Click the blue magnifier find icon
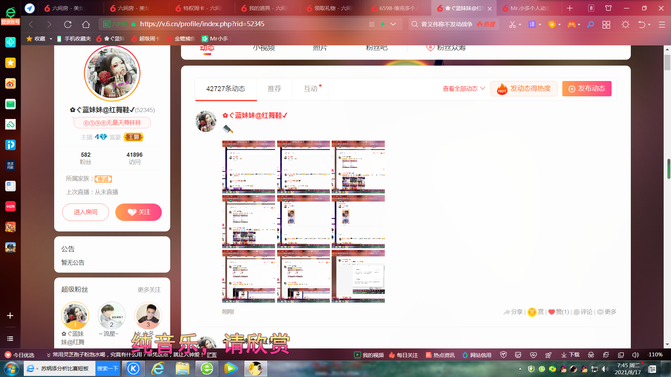Screen dimensions: 671x377 [590, 24]
